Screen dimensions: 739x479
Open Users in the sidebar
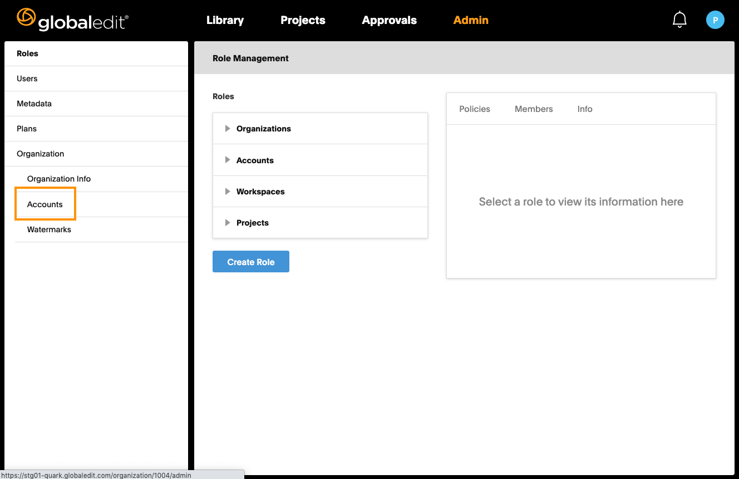(96, 79)
